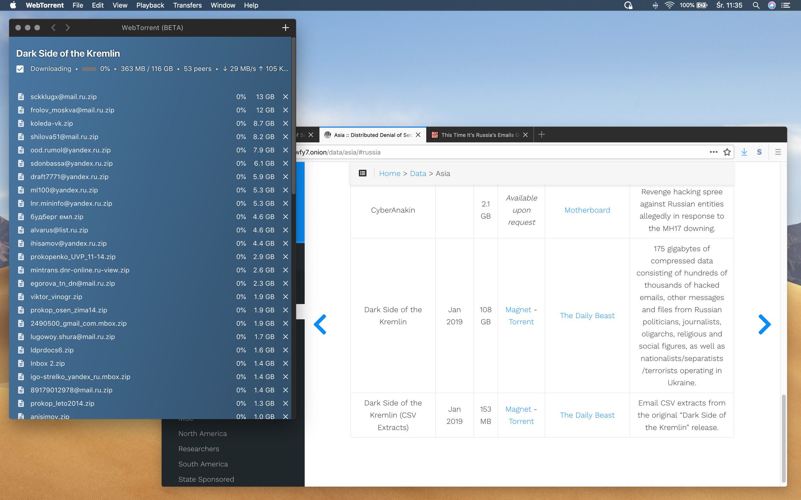Go back in WebTorrent window

[x=53, y=28]
